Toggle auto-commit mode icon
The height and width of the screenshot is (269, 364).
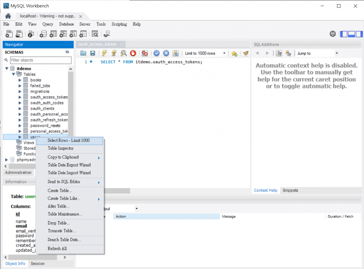176,53
